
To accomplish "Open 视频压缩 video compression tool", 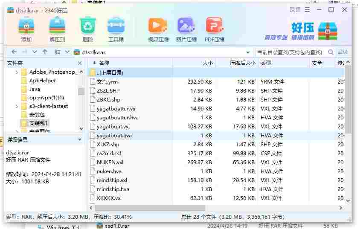I will point(158,26).
